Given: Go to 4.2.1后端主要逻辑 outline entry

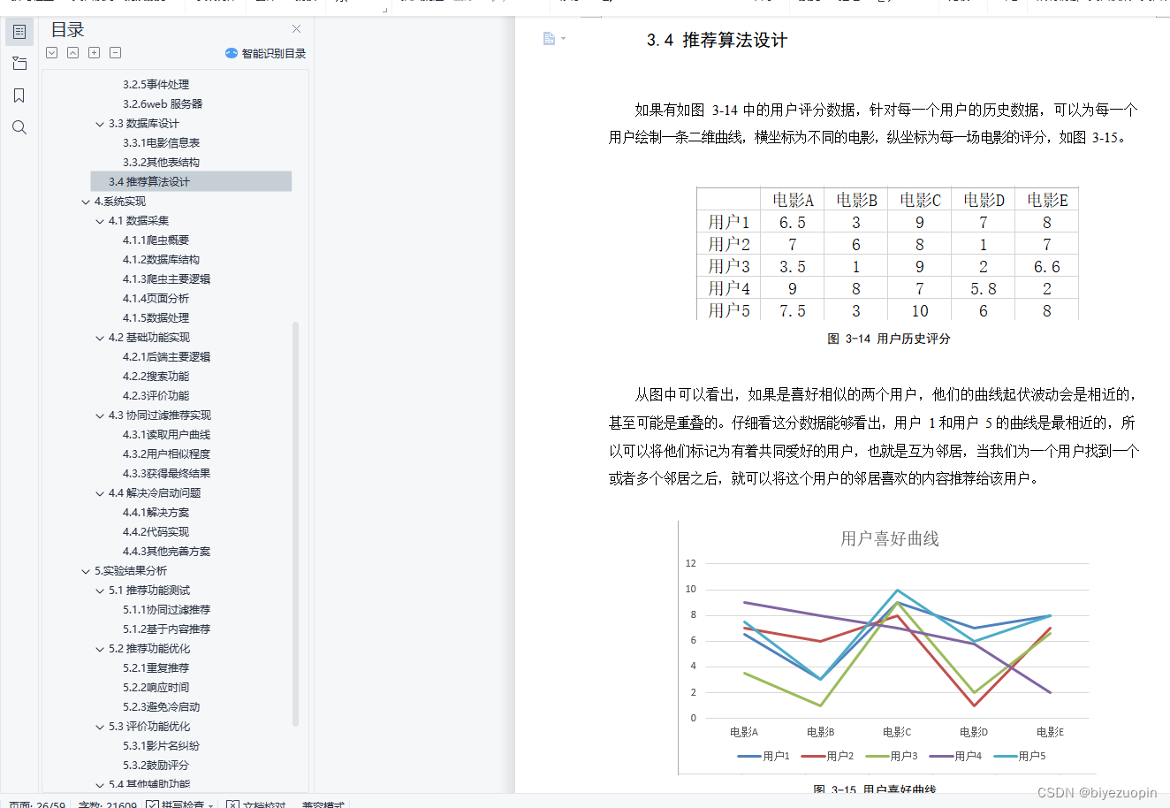Looking at the screenshot, I should 166,357.
